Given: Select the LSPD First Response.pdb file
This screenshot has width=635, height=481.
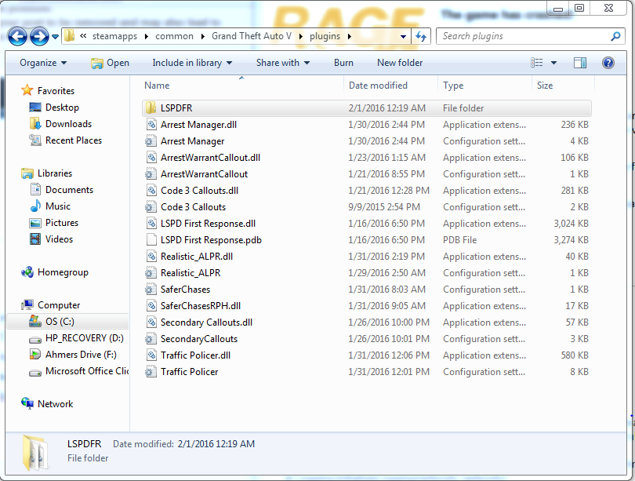Looking at the screenshot, I should 211,240.
